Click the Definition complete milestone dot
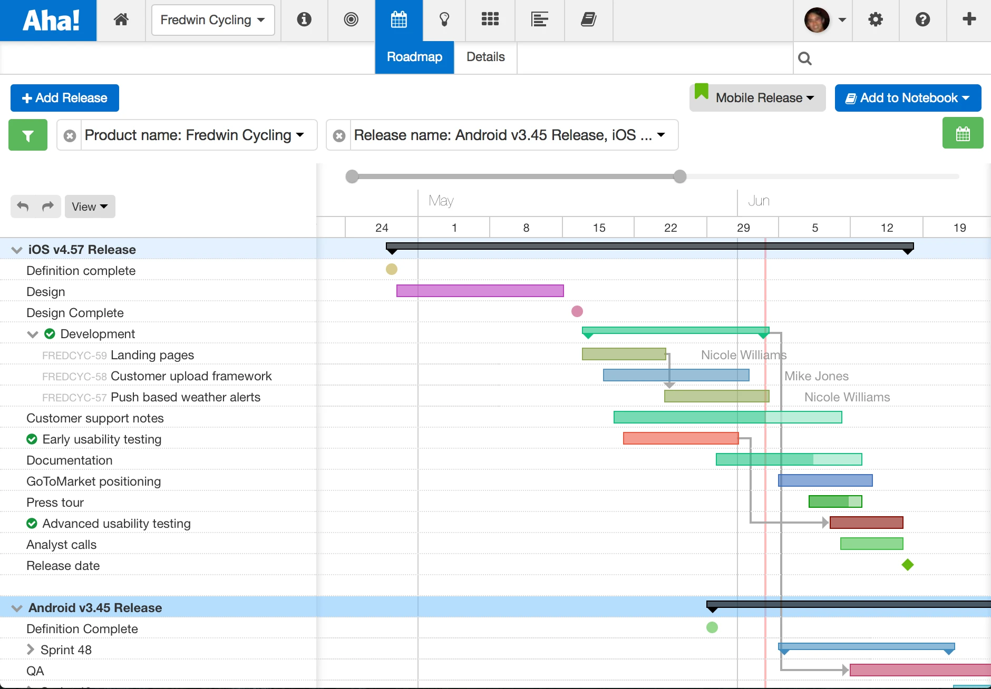The image size is (991, 689). point(392,269)
